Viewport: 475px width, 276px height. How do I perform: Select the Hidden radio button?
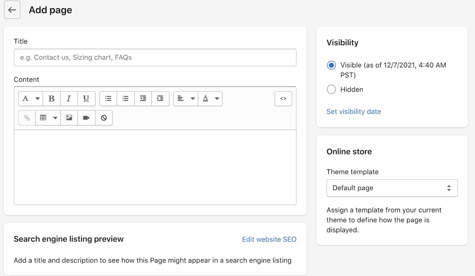point(331,89)
